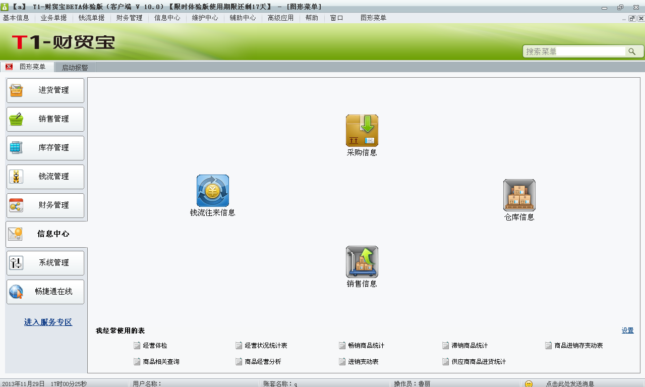Screen dimensions: 645x387
Task: Open the 畅销商品统计 report shortcut
Action: (x=366, y=346)
